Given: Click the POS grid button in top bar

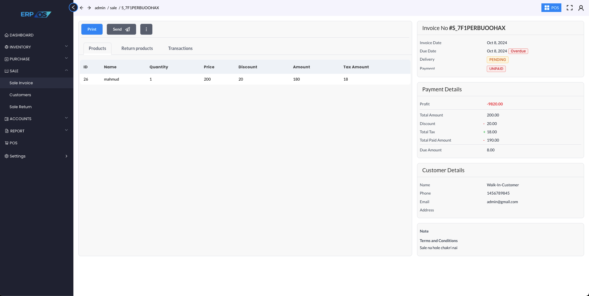Looking at the screenshot, I should pyautogui.click(x=551, y=8).
